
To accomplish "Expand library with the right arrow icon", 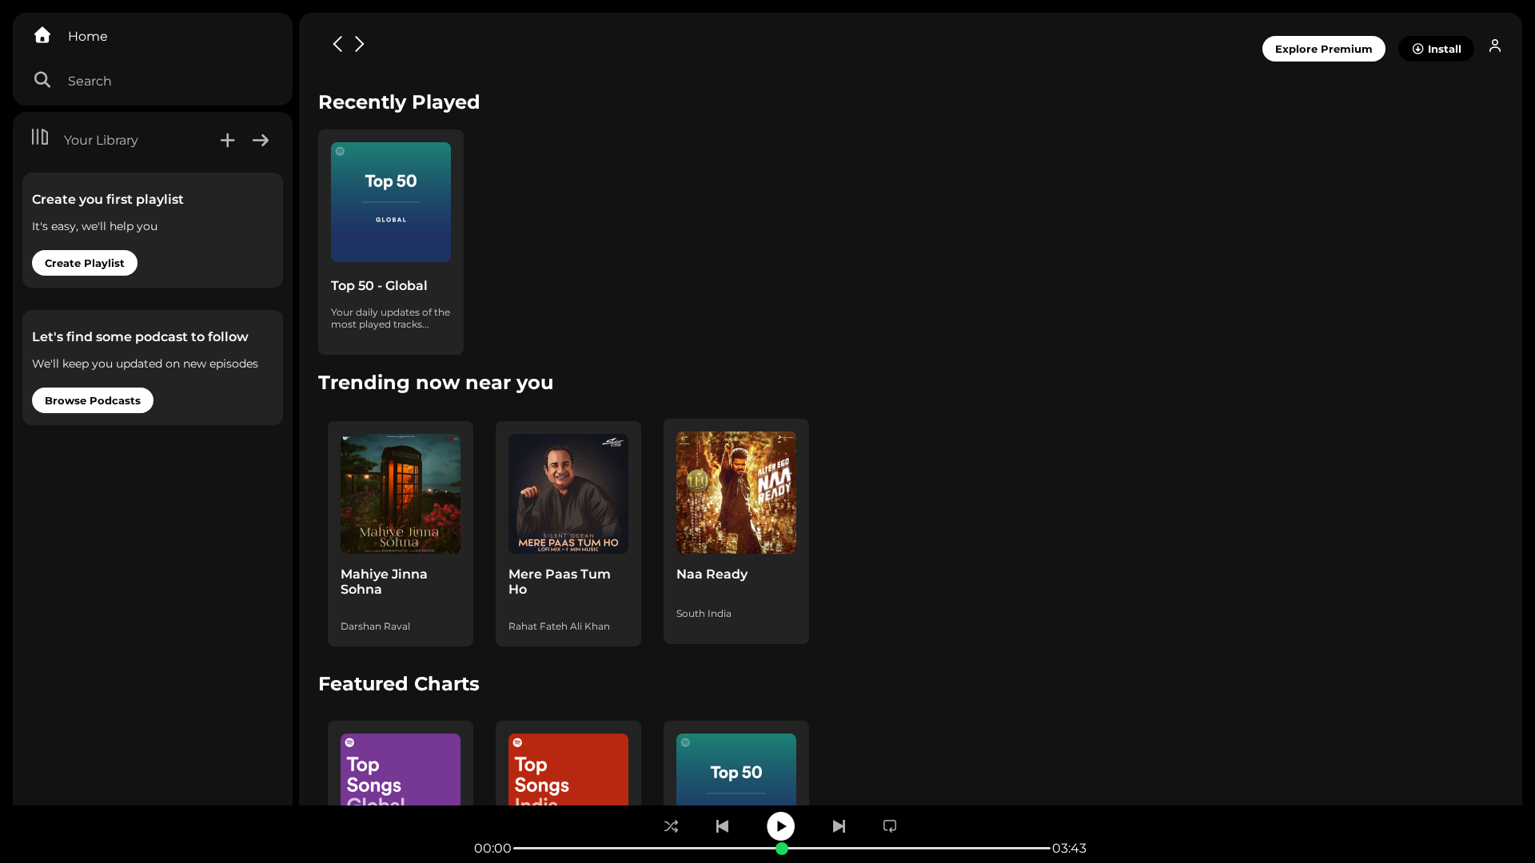I will point(261,141).
